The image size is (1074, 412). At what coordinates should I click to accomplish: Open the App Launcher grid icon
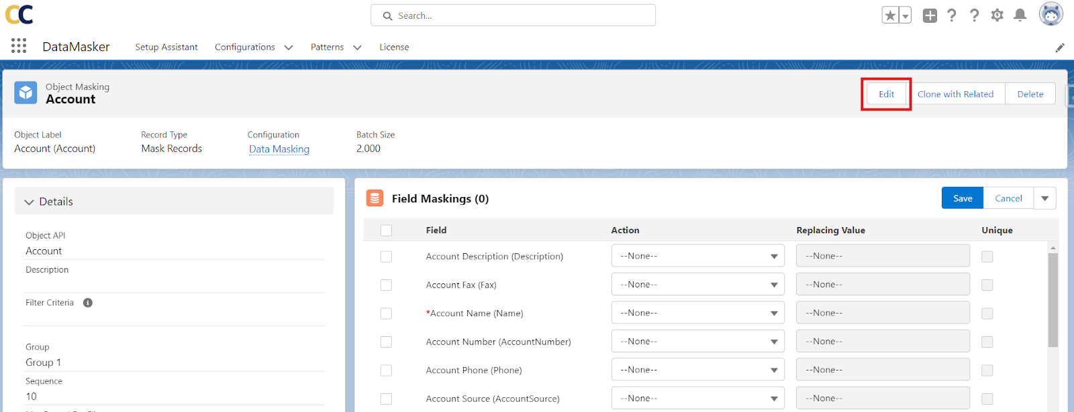coord(19,46)
